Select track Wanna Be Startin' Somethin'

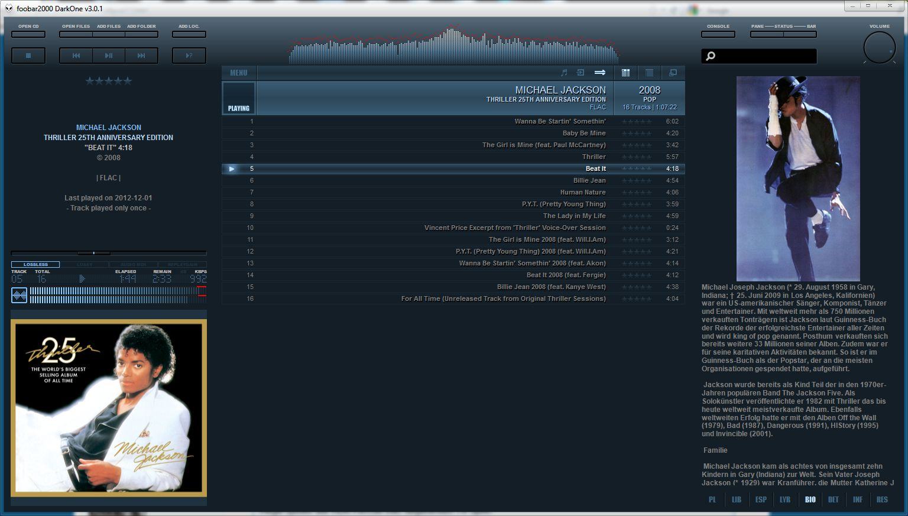pos(453,121)
